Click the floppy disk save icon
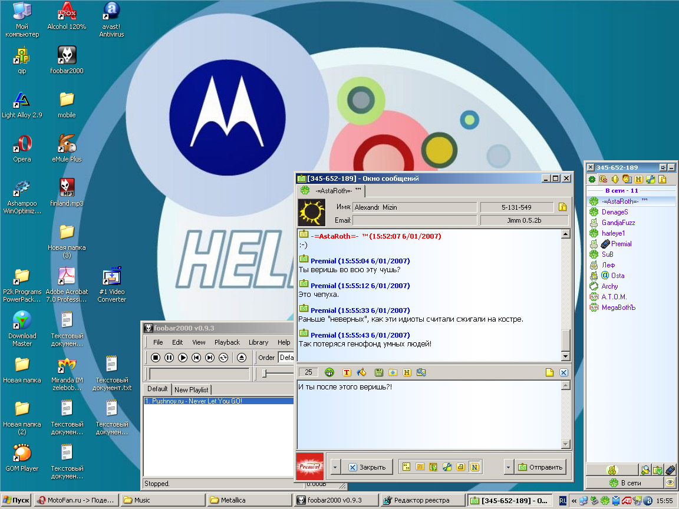679x509 pixels. [379, 372]
